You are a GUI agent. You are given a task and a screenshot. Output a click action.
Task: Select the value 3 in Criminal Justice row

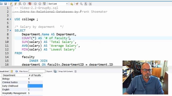tap(35, 82)
